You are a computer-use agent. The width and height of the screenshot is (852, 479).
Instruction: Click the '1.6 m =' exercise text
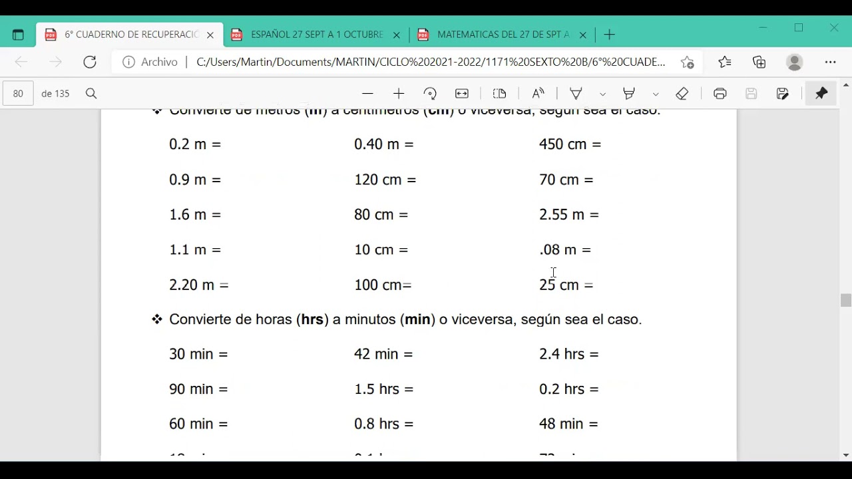point(195,215)
